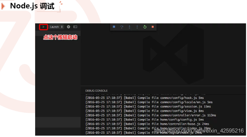Click the Step Over debug icon
The width and height of the screenshot is (247, 137).
pos(122,27)
